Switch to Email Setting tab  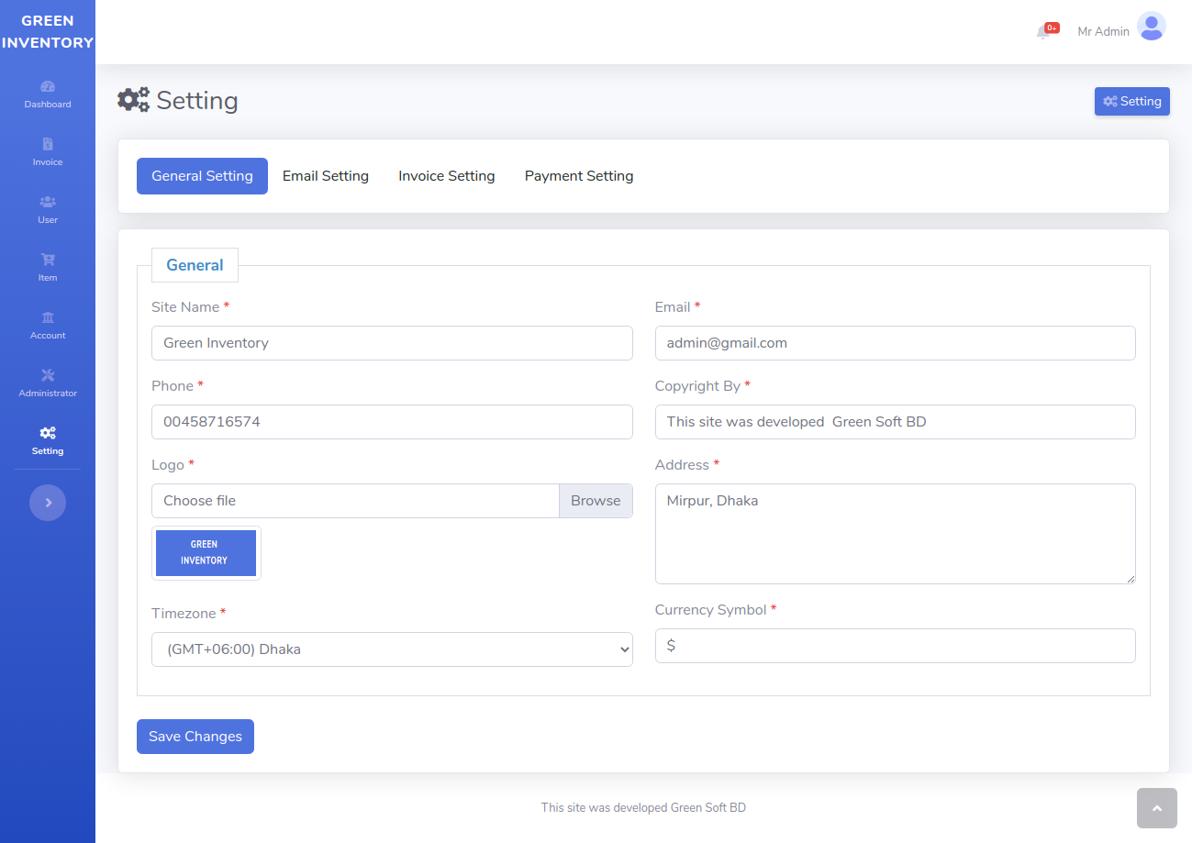click(326, 176)
